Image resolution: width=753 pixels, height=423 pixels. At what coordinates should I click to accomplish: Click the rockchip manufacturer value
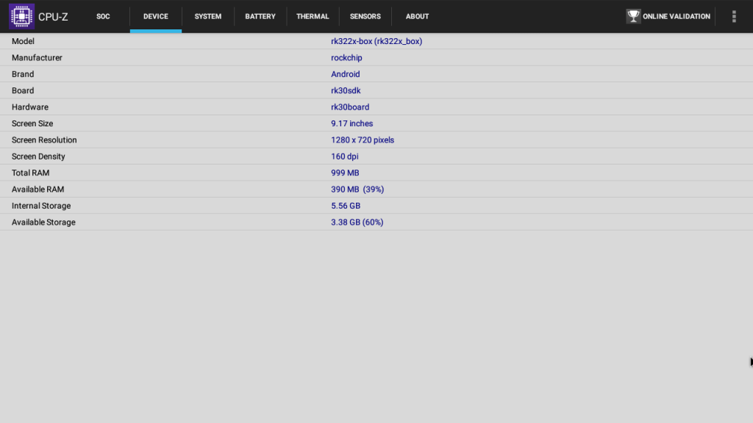[346, 57]
